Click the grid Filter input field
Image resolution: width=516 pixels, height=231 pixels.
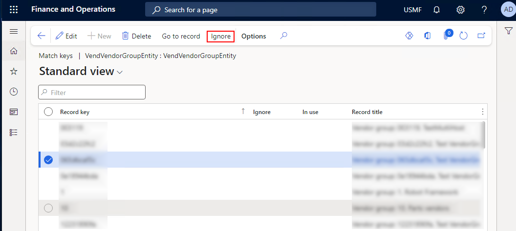point(92,92)
